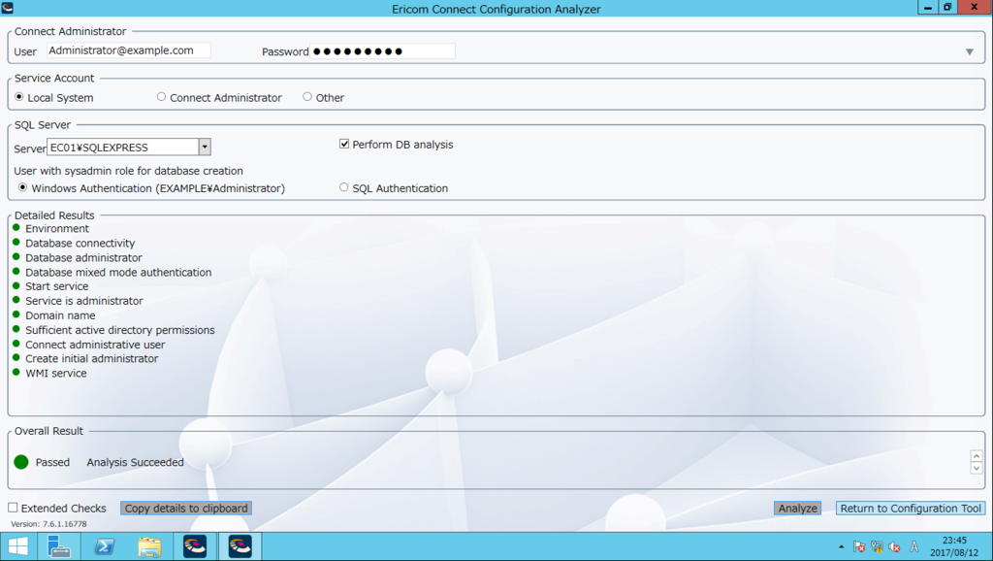993x561 pixels.
Task: Click 'Start service' result text
Action: tap(57, 286)
